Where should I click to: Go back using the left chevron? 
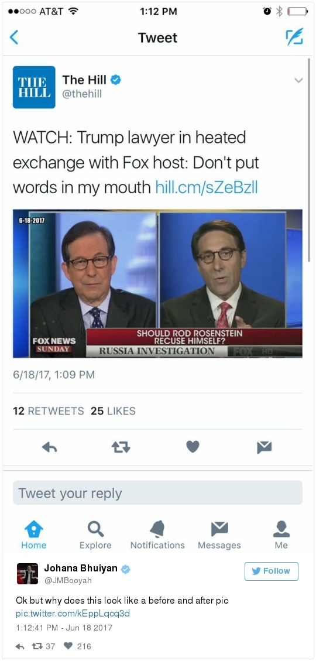[x=14, y=37]
